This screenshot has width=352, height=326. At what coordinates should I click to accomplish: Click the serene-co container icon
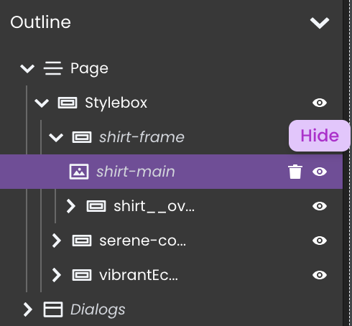(x=82, y=241)
